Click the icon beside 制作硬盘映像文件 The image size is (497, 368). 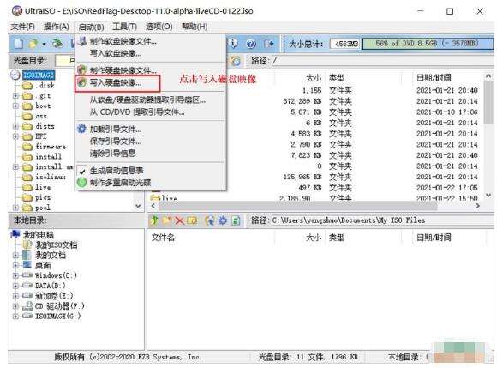click(x=82, y=69)
